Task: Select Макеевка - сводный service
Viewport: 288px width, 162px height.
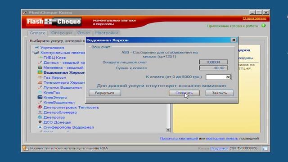Action: coord(63,67)
